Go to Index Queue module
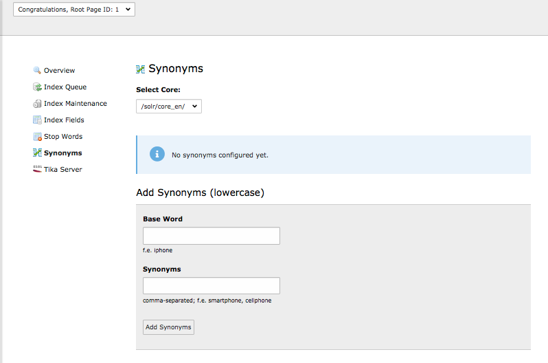This screenshot has height=363, width=548. coord(65,87)
